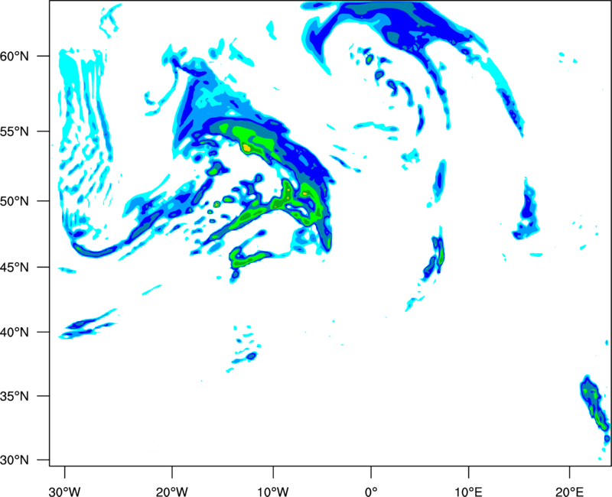
Task: Click the 30°N latitude label
Action: click(x=15, y=460)
